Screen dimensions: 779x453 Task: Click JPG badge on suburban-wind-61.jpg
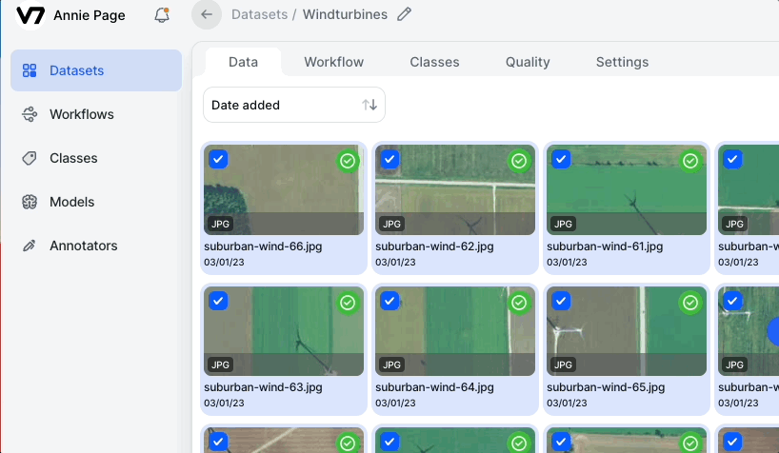tap(564, 224)
